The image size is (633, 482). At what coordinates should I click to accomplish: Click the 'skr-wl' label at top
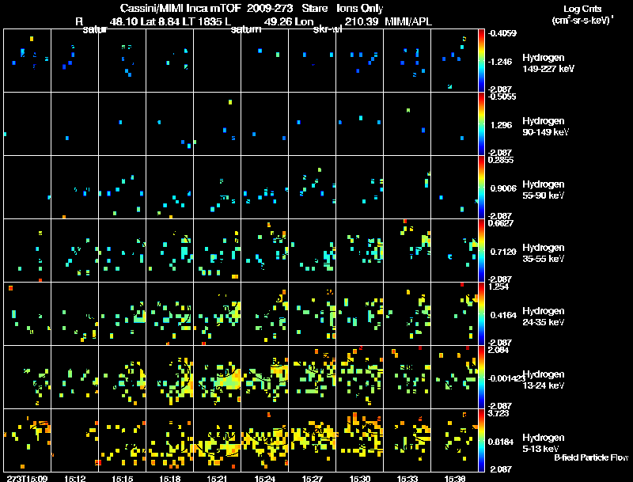[x=328, y=29]
